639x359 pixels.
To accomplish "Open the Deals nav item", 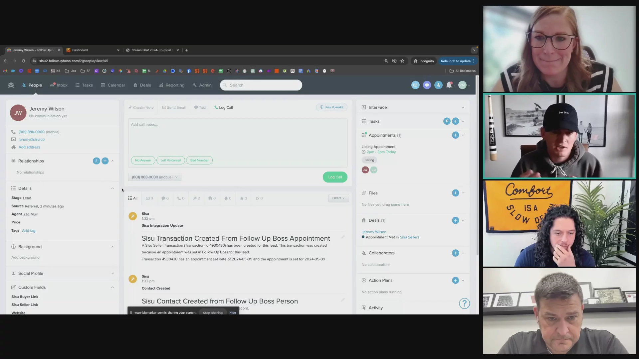I will coord(142,85).
